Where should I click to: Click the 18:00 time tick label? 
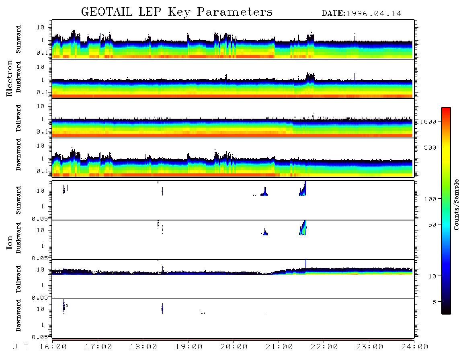144,347
